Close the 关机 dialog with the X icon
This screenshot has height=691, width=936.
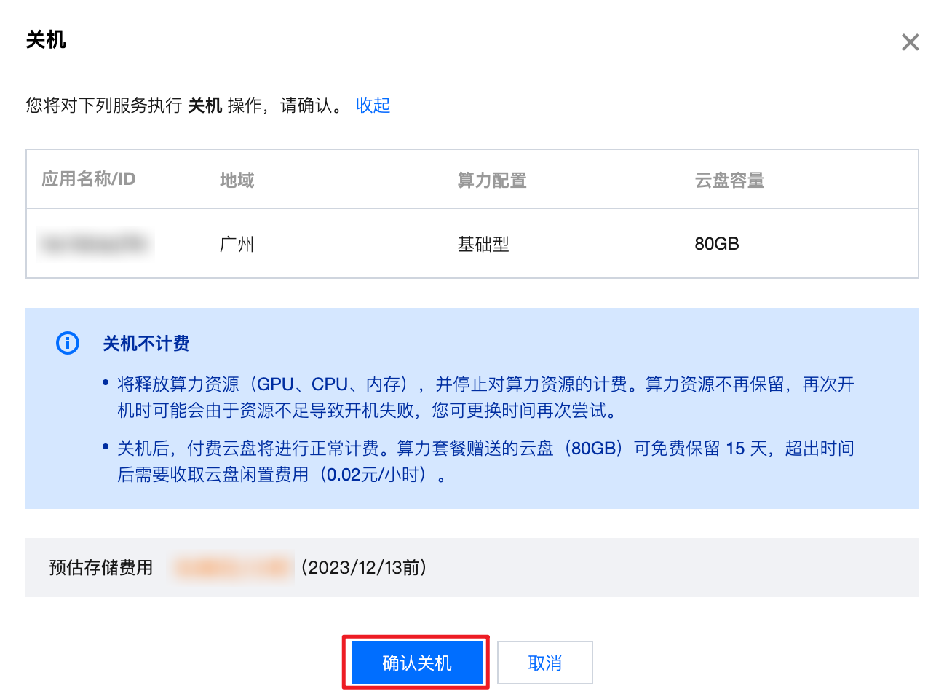[910, 42]
